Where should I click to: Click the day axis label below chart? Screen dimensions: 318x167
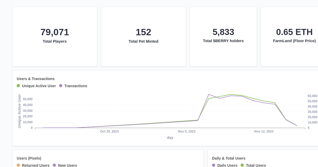tap(170, 138)
